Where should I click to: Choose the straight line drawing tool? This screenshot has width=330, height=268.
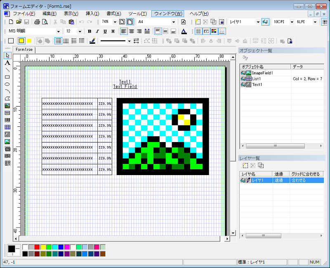point(7,70)
